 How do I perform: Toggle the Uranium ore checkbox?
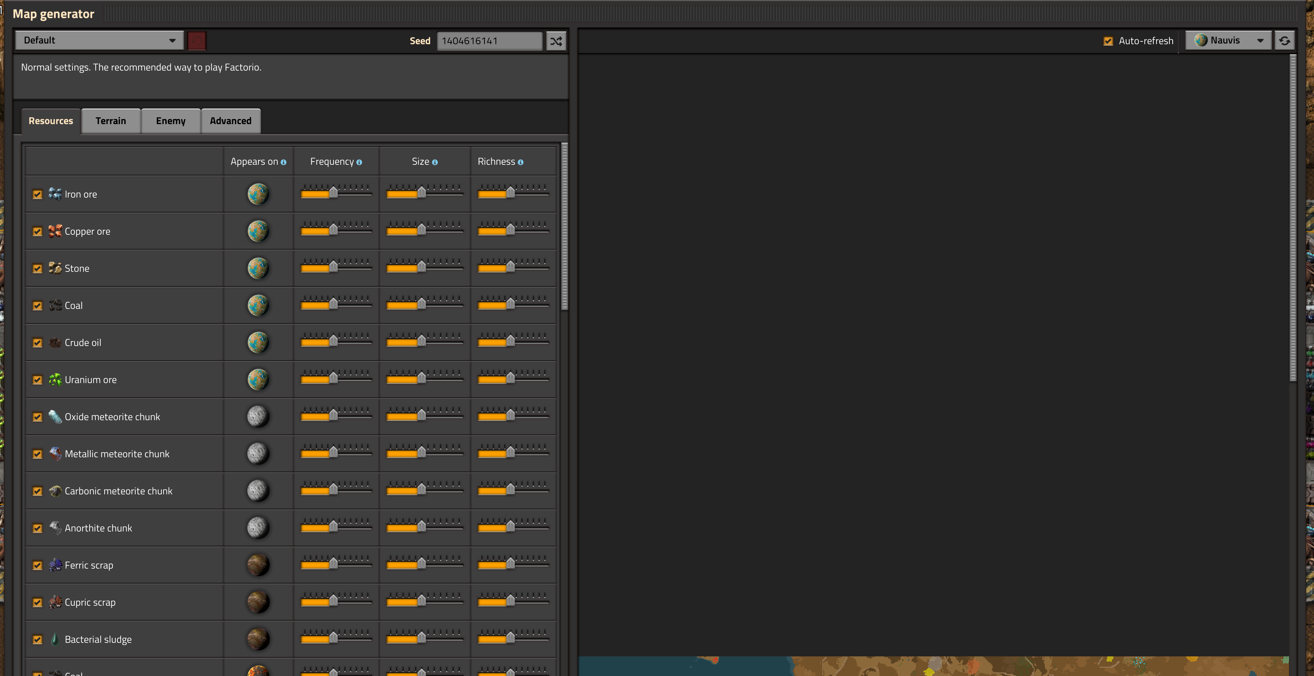[37, 380]
